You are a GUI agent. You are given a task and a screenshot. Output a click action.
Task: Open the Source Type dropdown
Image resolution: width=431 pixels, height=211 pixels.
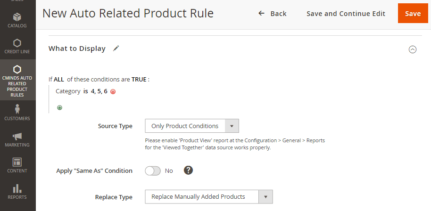click(x=192, y=126)
